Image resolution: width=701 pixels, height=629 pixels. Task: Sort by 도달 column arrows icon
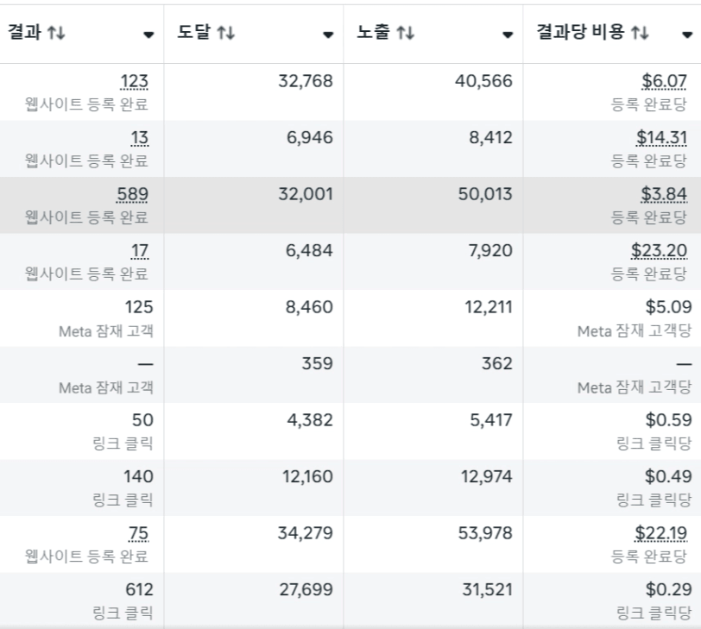tap(225, 33)
